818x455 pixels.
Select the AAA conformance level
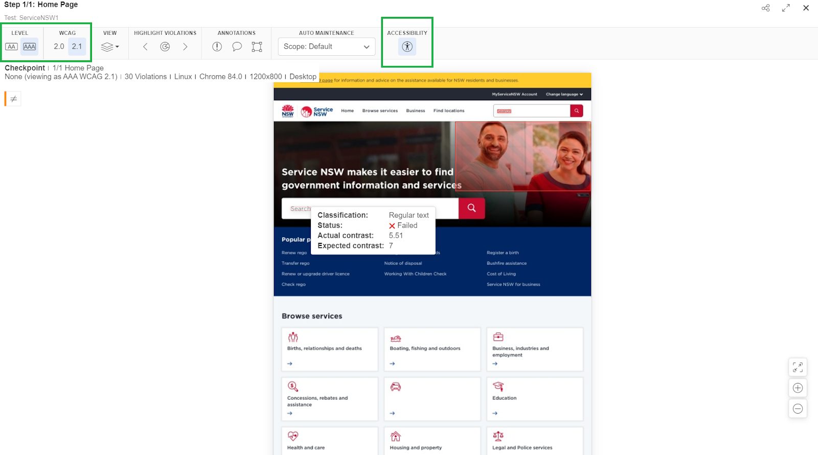pyautogui.click(x=30, y=47)
